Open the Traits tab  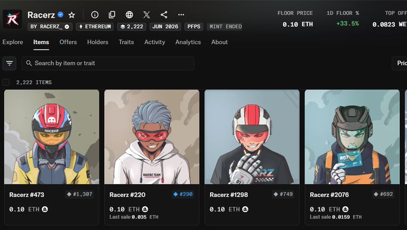tap(126, 42)
